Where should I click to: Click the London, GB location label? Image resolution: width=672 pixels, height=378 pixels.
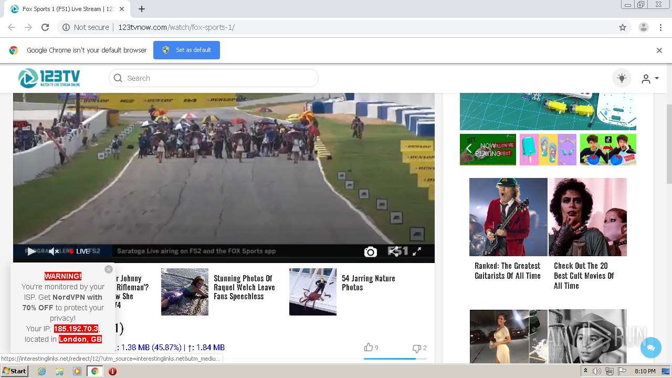[80, 339]
